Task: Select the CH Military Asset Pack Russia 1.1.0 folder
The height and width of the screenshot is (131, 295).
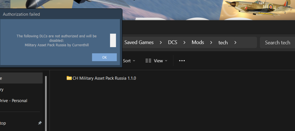Action: click(x=101, y=78)
